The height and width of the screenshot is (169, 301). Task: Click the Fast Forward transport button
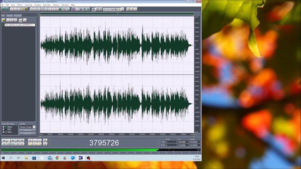click(13, 144)
